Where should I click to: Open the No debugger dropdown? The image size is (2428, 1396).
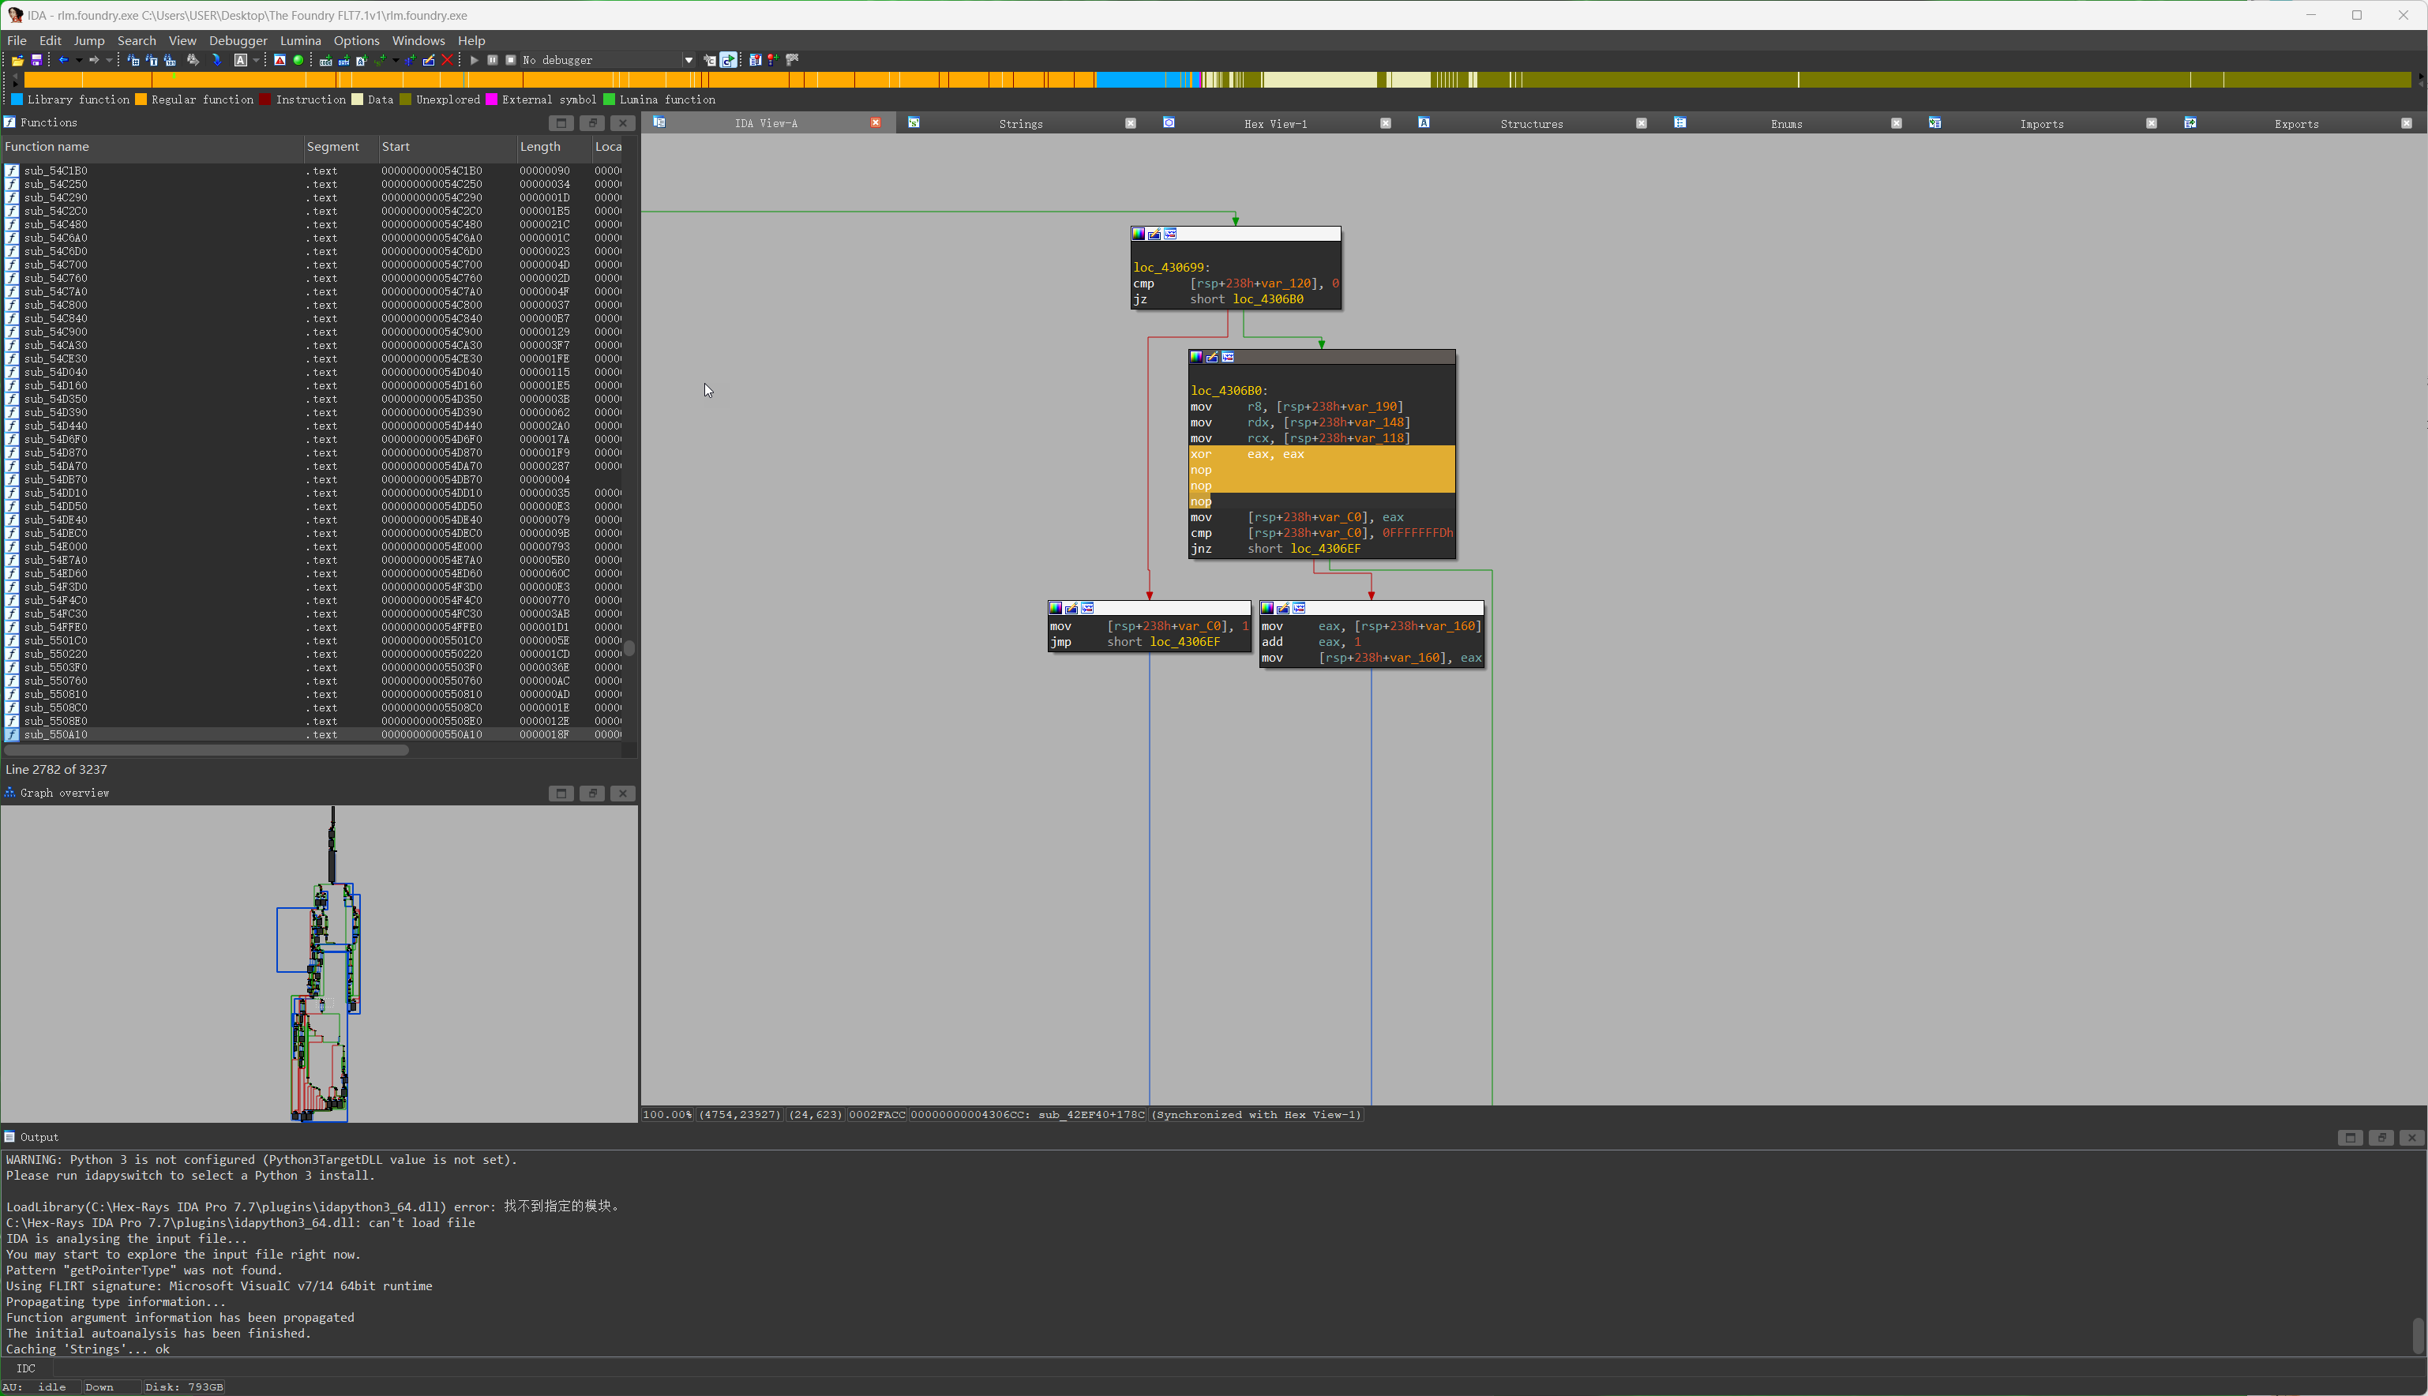689,60
